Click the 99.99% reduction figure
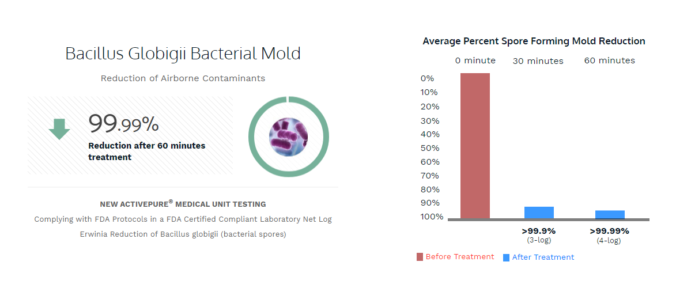Image resolution: width=676 pixels, height=292 pixels. click(x=124, y=124)
